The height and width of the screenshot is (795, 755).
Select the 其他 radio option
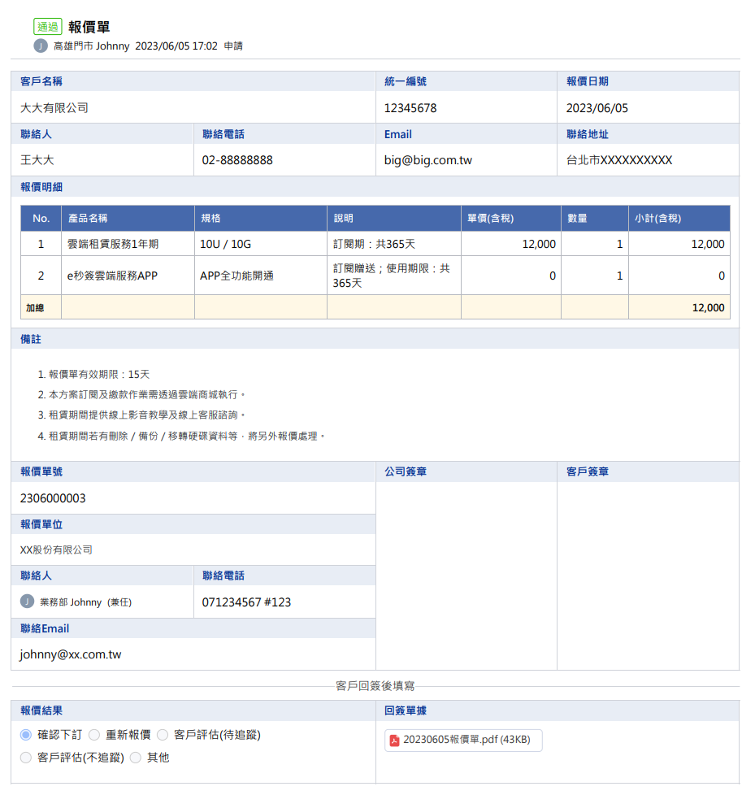(136, 758)
